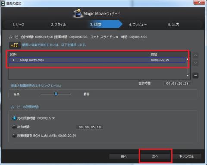Image resolution: width=207 pixels, height=165 pixels.
Task: Click the 音楽 label beside the slider
Action: pyautogui.click(x=16, y=94)
